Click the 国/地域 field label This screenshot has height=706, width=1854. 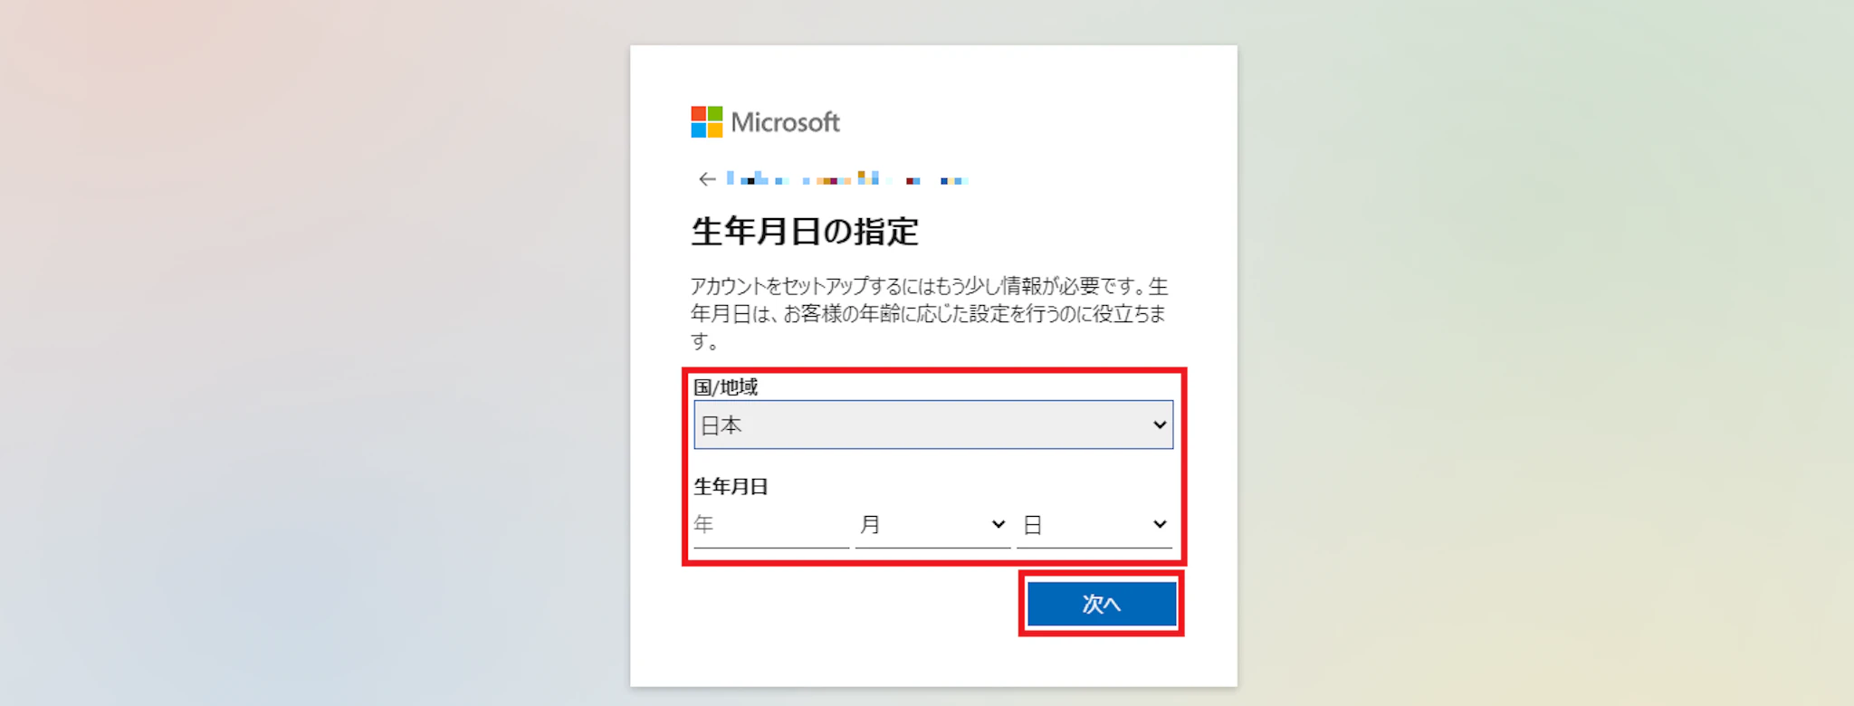tap(725, 387)
